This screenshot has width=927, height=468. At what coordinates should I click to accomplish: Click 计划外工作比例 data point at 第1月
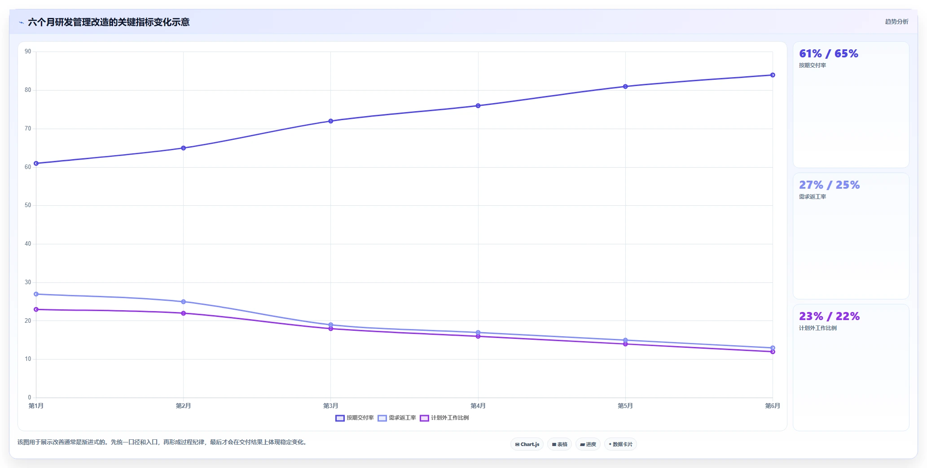(x=36, y=309)
